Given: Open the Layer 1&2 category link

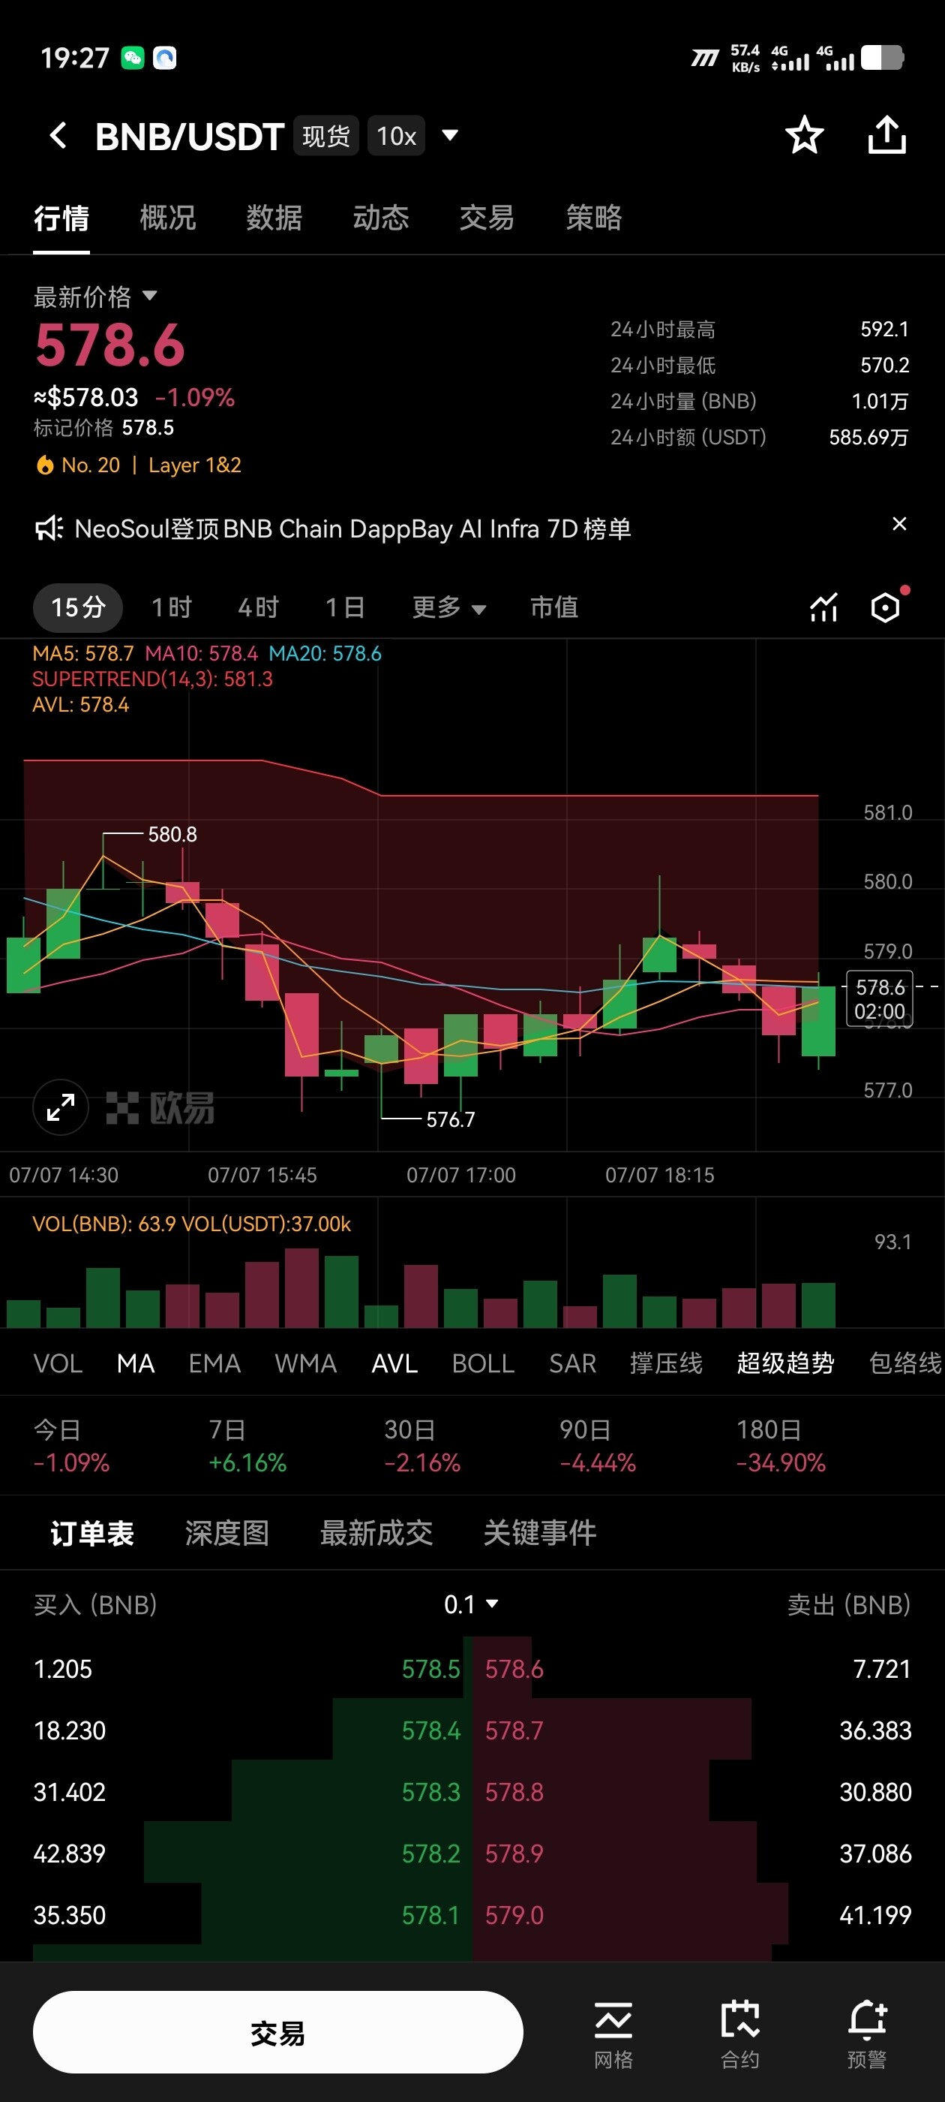Looking at the screenshot, I should 195,465.
